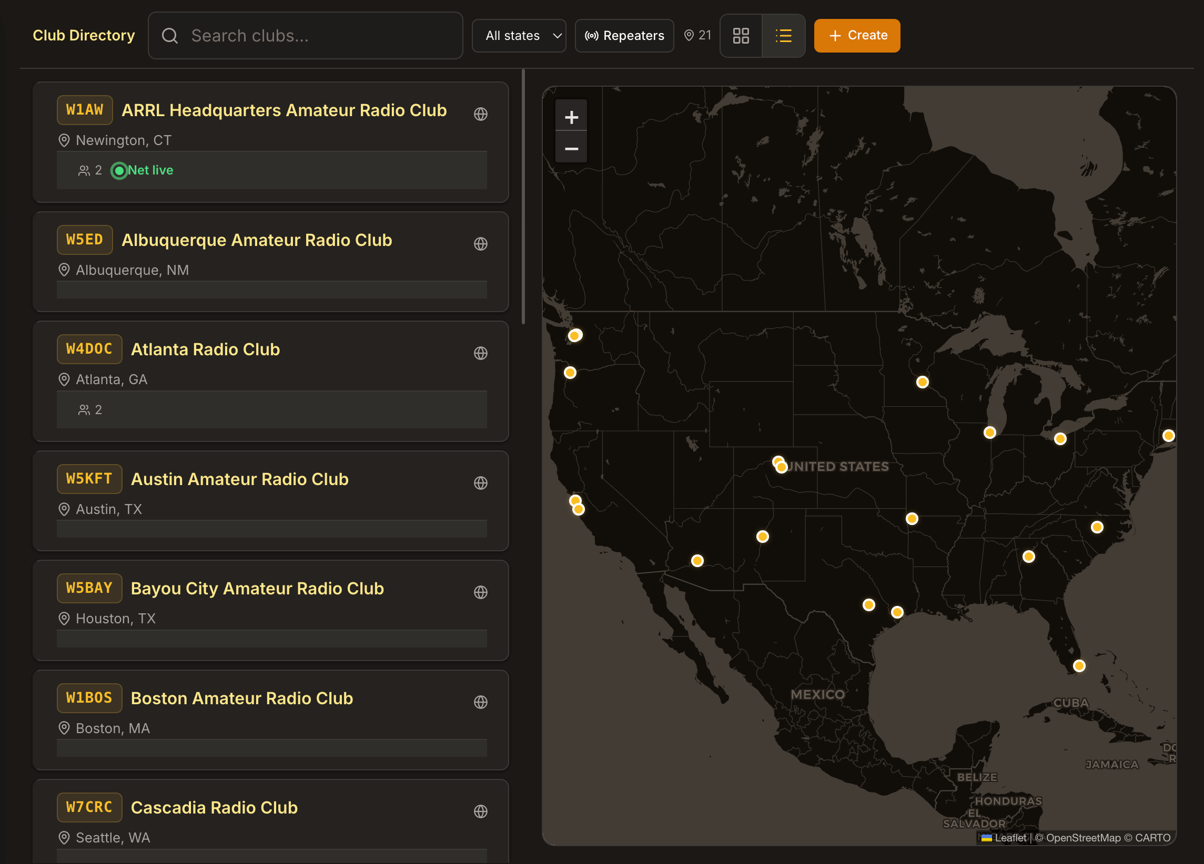The image size is (1204, 864).
Task: Click the Seattle, WA location text
Action: click(113, 838)
